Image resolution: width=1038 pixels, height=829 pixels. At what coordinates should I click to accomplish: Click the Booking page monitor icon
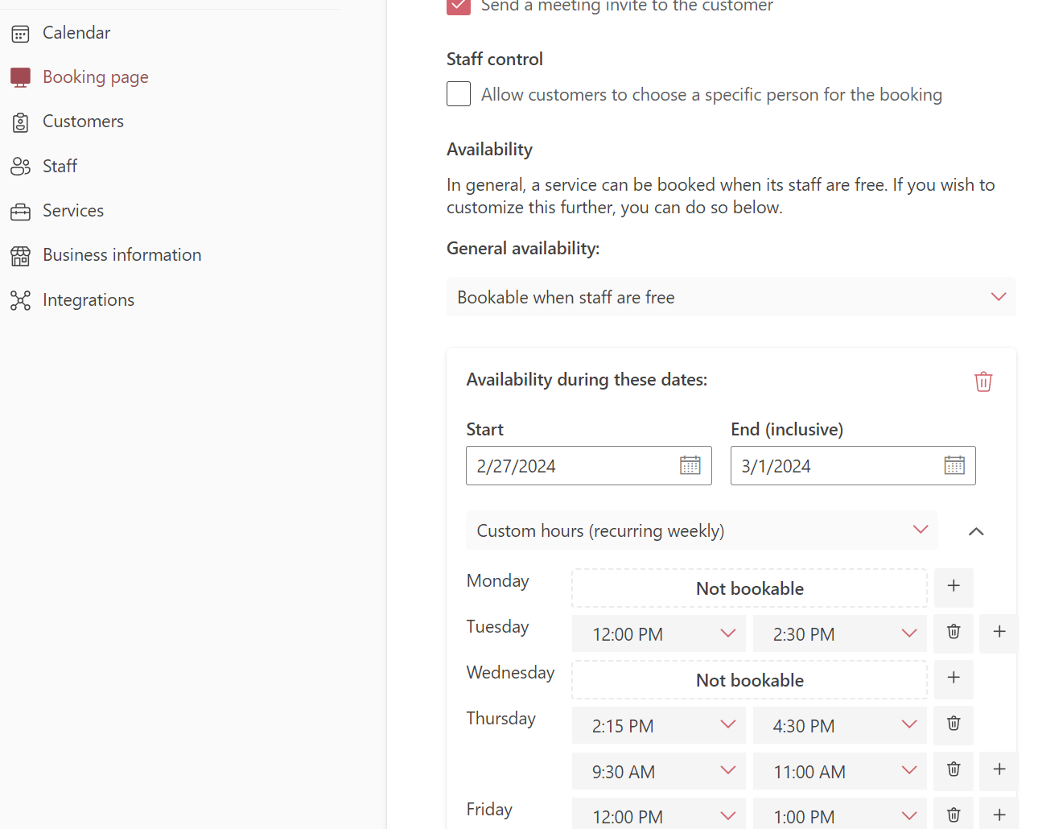coord(20,77)
